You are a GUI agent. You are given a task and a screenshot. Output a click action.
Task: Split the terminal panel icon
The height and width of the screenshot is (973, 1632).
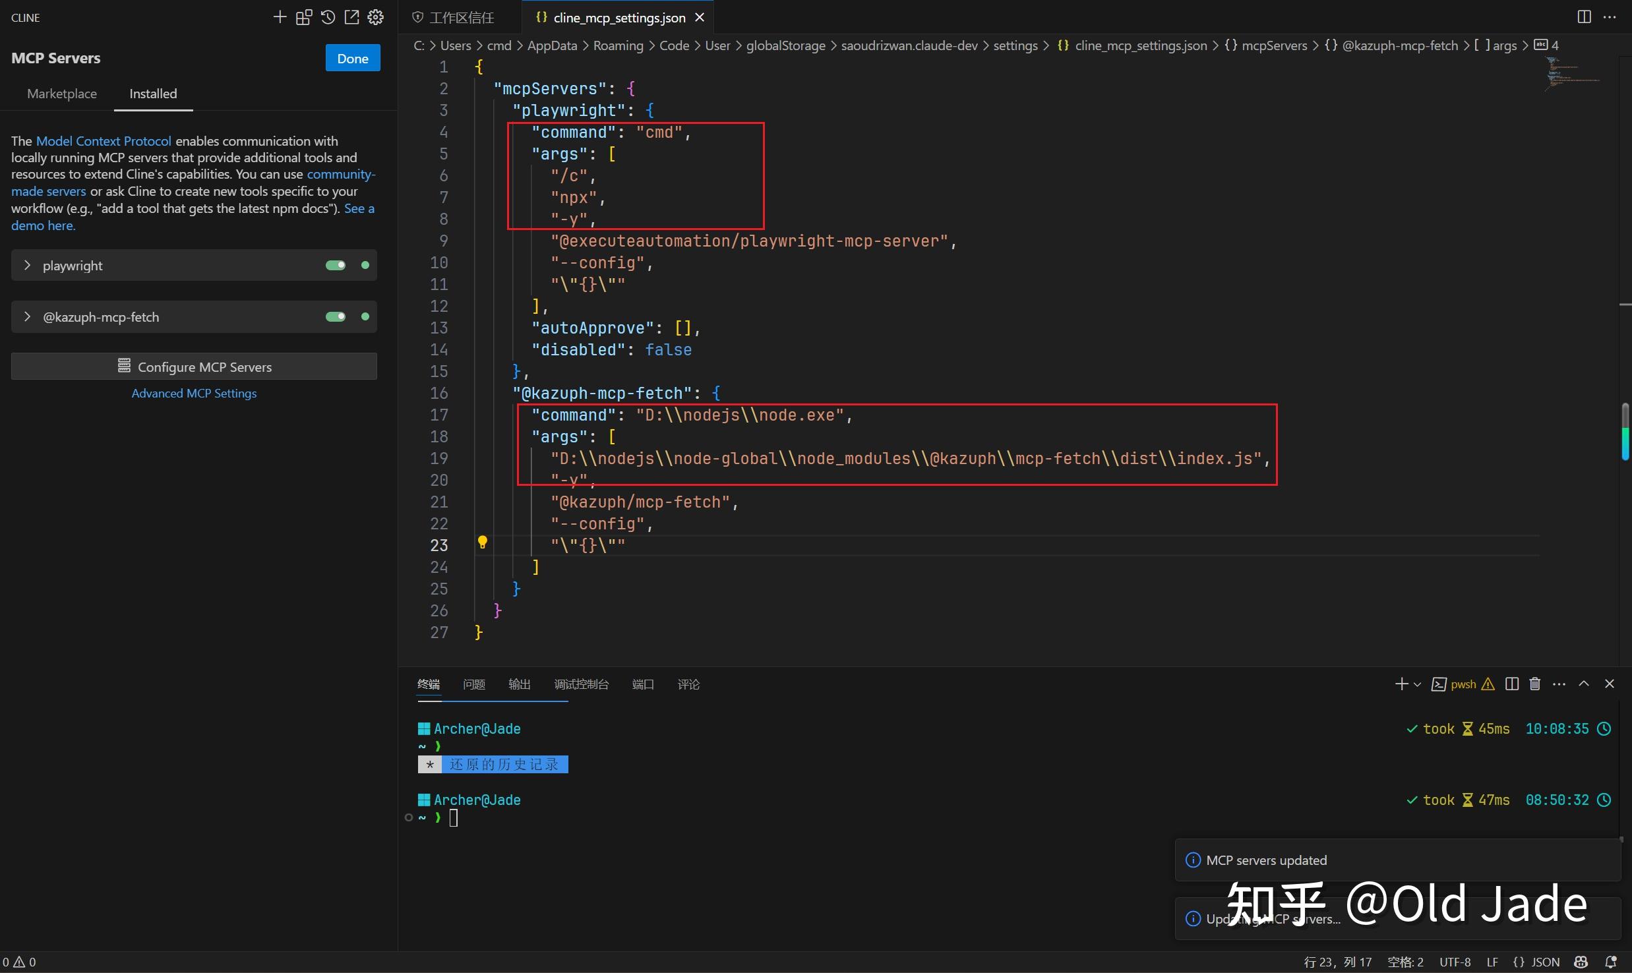click(x=1511, y=684)
